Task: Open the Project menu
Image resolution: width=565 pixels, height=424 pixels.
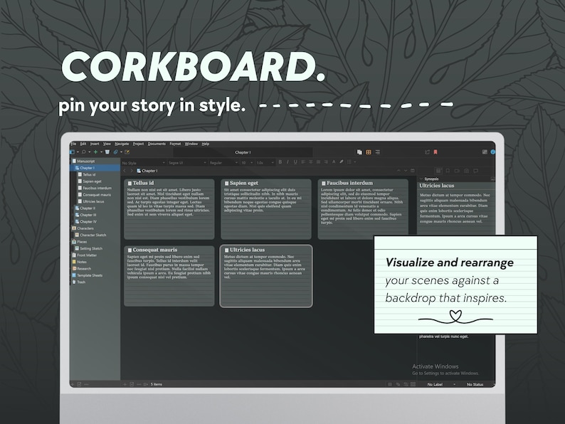Action: pos(138,144)
